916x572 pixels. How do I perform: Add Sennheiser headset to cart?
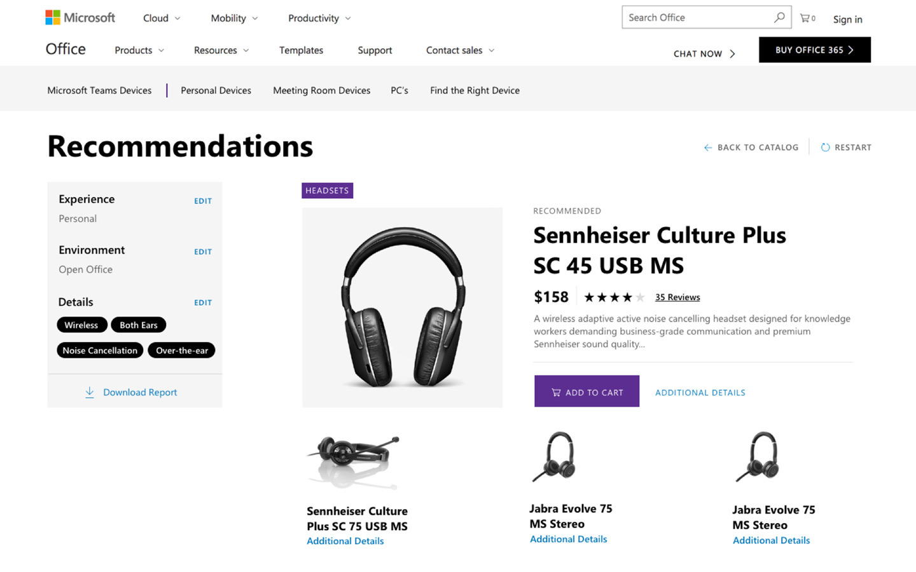tap(586, 391)
